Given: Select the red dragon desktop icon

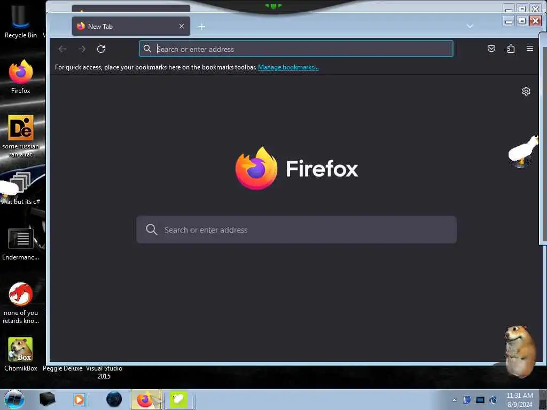Looking at the screenshot, I should pyautogui.click(x=21, y=303).
